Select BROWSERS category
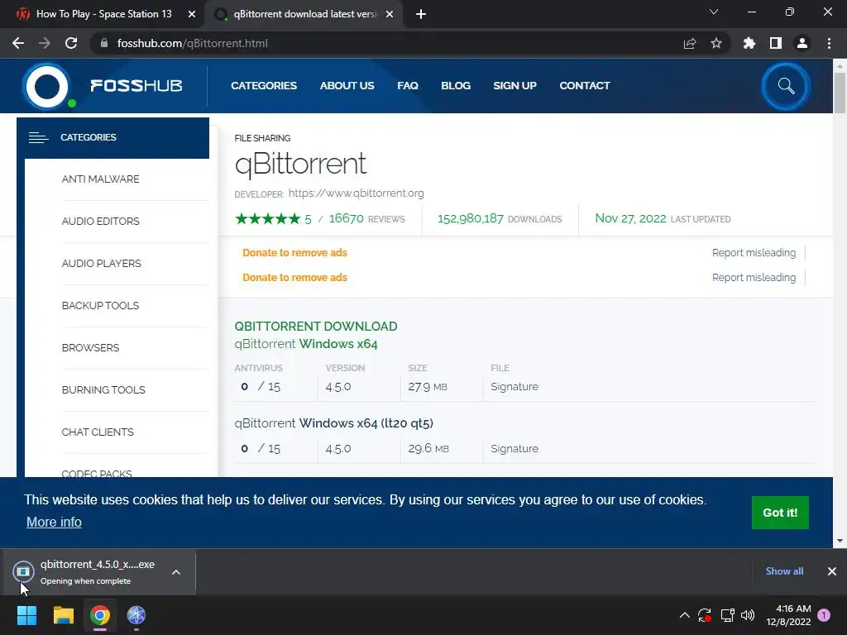Image resolution: width=847 pixels, height=635 pixels. [x=90, y=348]
